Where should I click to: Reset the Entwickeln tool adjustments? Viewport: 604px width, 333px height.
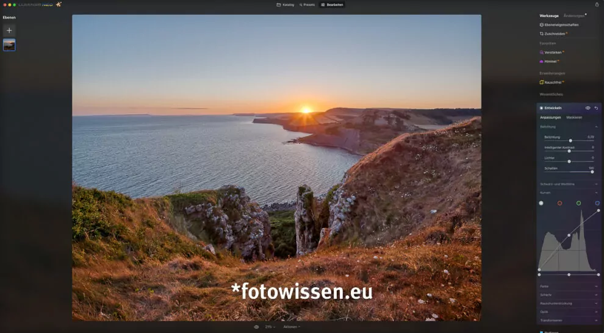click(596, 108)
